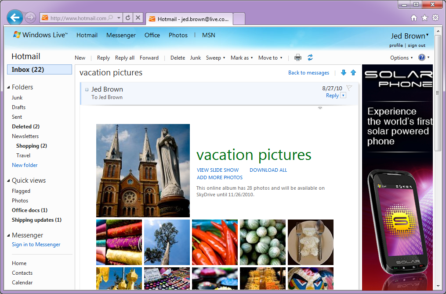Image resolution: width=446 pixels, height=294 pixels.
Task: Toggle the checkbox beside sender Jed Brown
Action: pyautogui.click(x=87, y=90)
